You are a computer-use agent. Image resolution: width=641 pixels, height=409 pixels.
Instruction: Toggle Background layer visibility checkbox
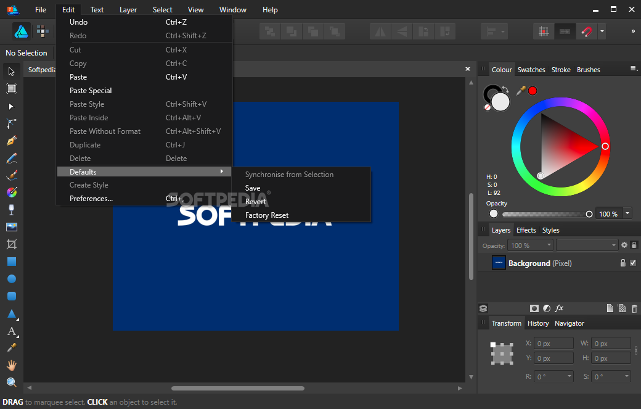[x=633, y=263]
